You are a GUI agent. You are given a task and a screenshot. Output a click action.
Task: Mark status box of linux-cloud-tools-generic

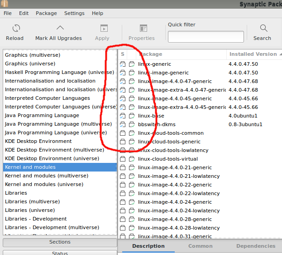pyautogui.click(x=123, y=142)
